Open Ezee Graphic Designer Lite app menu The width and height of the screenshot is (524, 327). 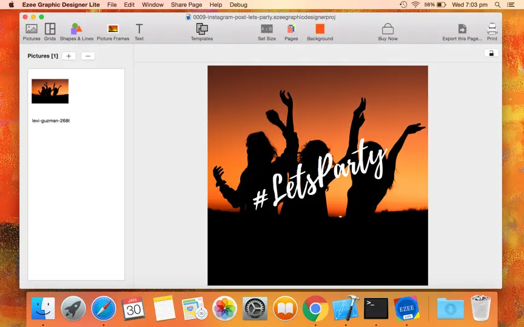pyautogui.click(x=61, y=5)
